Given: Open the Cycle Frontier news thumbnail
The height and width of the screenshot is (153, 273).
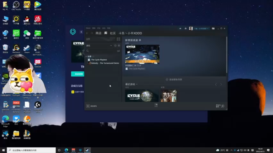Looking at the screenshot, I should point(142,54).
